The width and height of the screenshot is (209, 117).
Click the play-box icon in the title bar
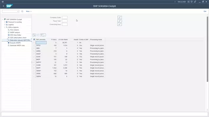click(x=188, y=2)
